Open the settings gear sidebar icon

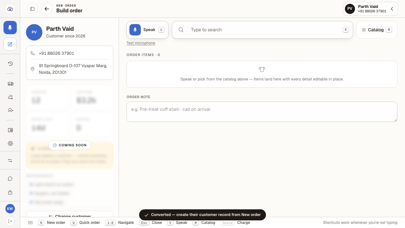pyautogui.click(x=10, y=143)
